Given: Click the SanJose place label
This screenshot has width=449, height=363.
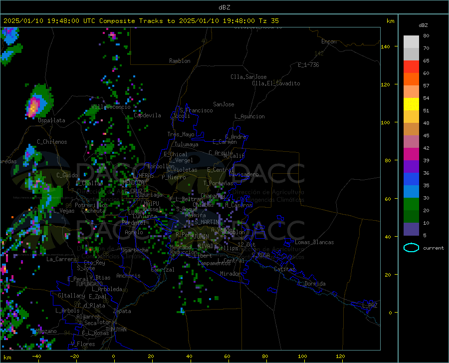Looking at the screenshot, I should tap(224, 104).
